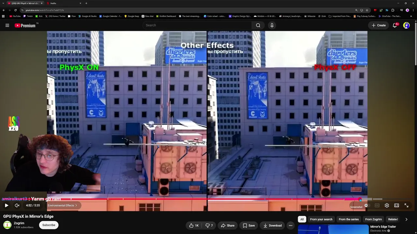Viewport: 417px width, 234px height.
Task: Open the Kick bookmark
Action: coord(39,16)
